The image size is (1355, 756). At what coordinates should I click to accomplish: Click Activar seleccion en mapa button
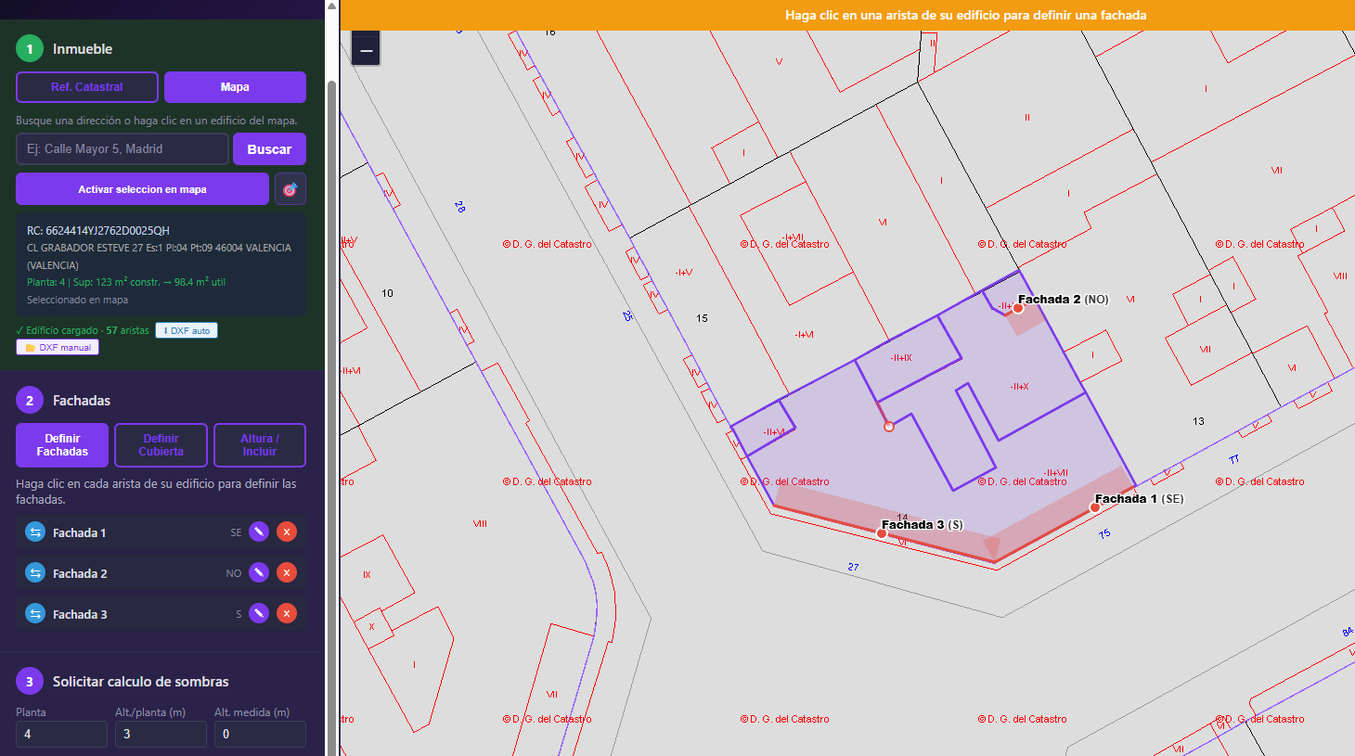click(142, 189)
